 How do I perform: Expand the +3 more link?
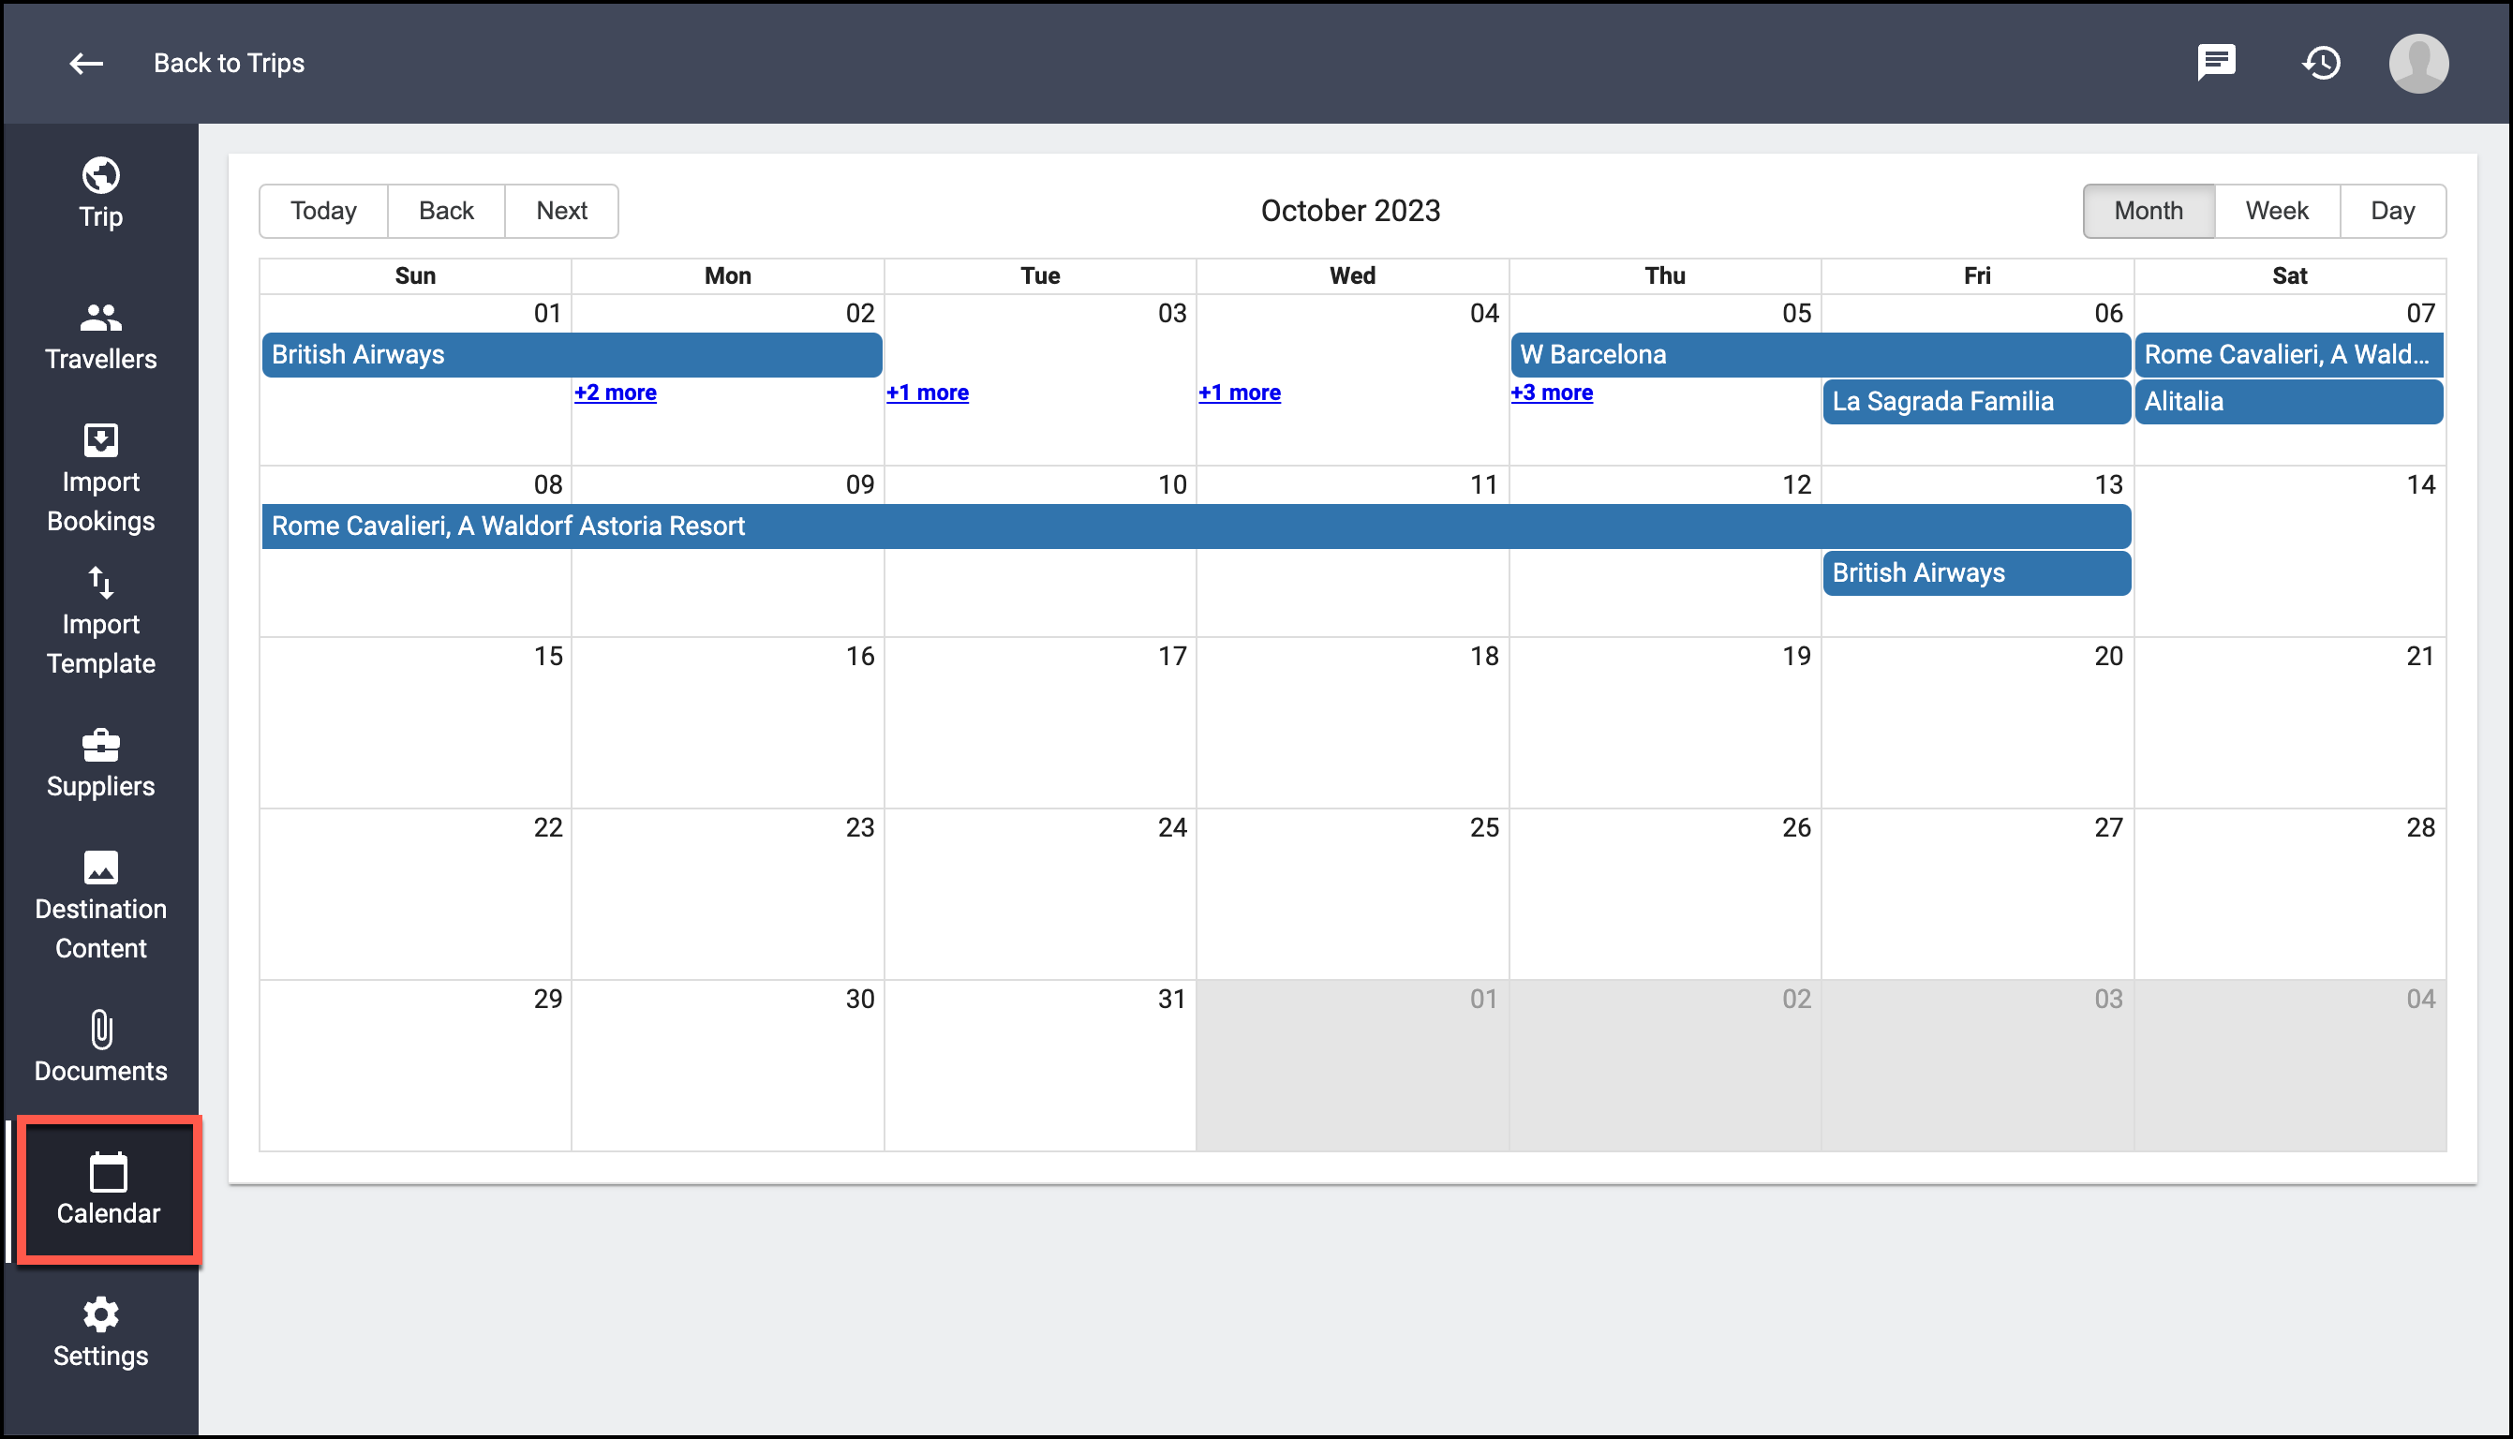[1553, 393]
